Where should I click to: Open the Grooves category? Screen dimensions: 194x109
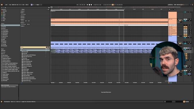point(5,43)
